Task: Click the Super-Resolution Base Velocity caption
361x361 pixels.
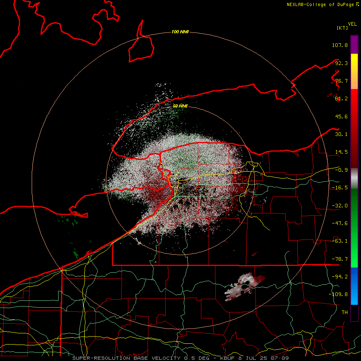Action: pos(180,358)
